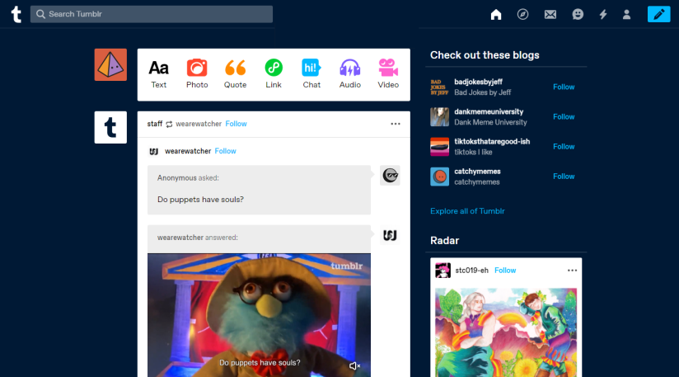The width and height of the screenshot is (679, 377).
Task: Unmute the puppet video
Action: pos(354,365)
